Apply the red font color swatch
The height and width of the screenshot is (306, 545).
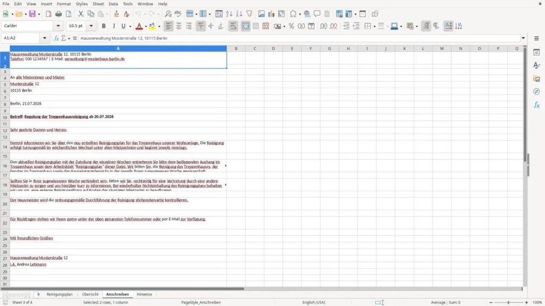pos(139,26)
